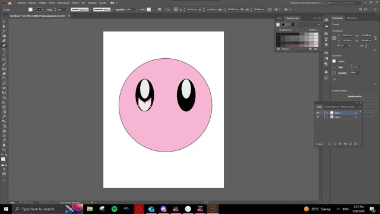The width and height of the screenshot is (380, 214).
Task: Click the fx effects icon
Action: (x=335, y=79)
